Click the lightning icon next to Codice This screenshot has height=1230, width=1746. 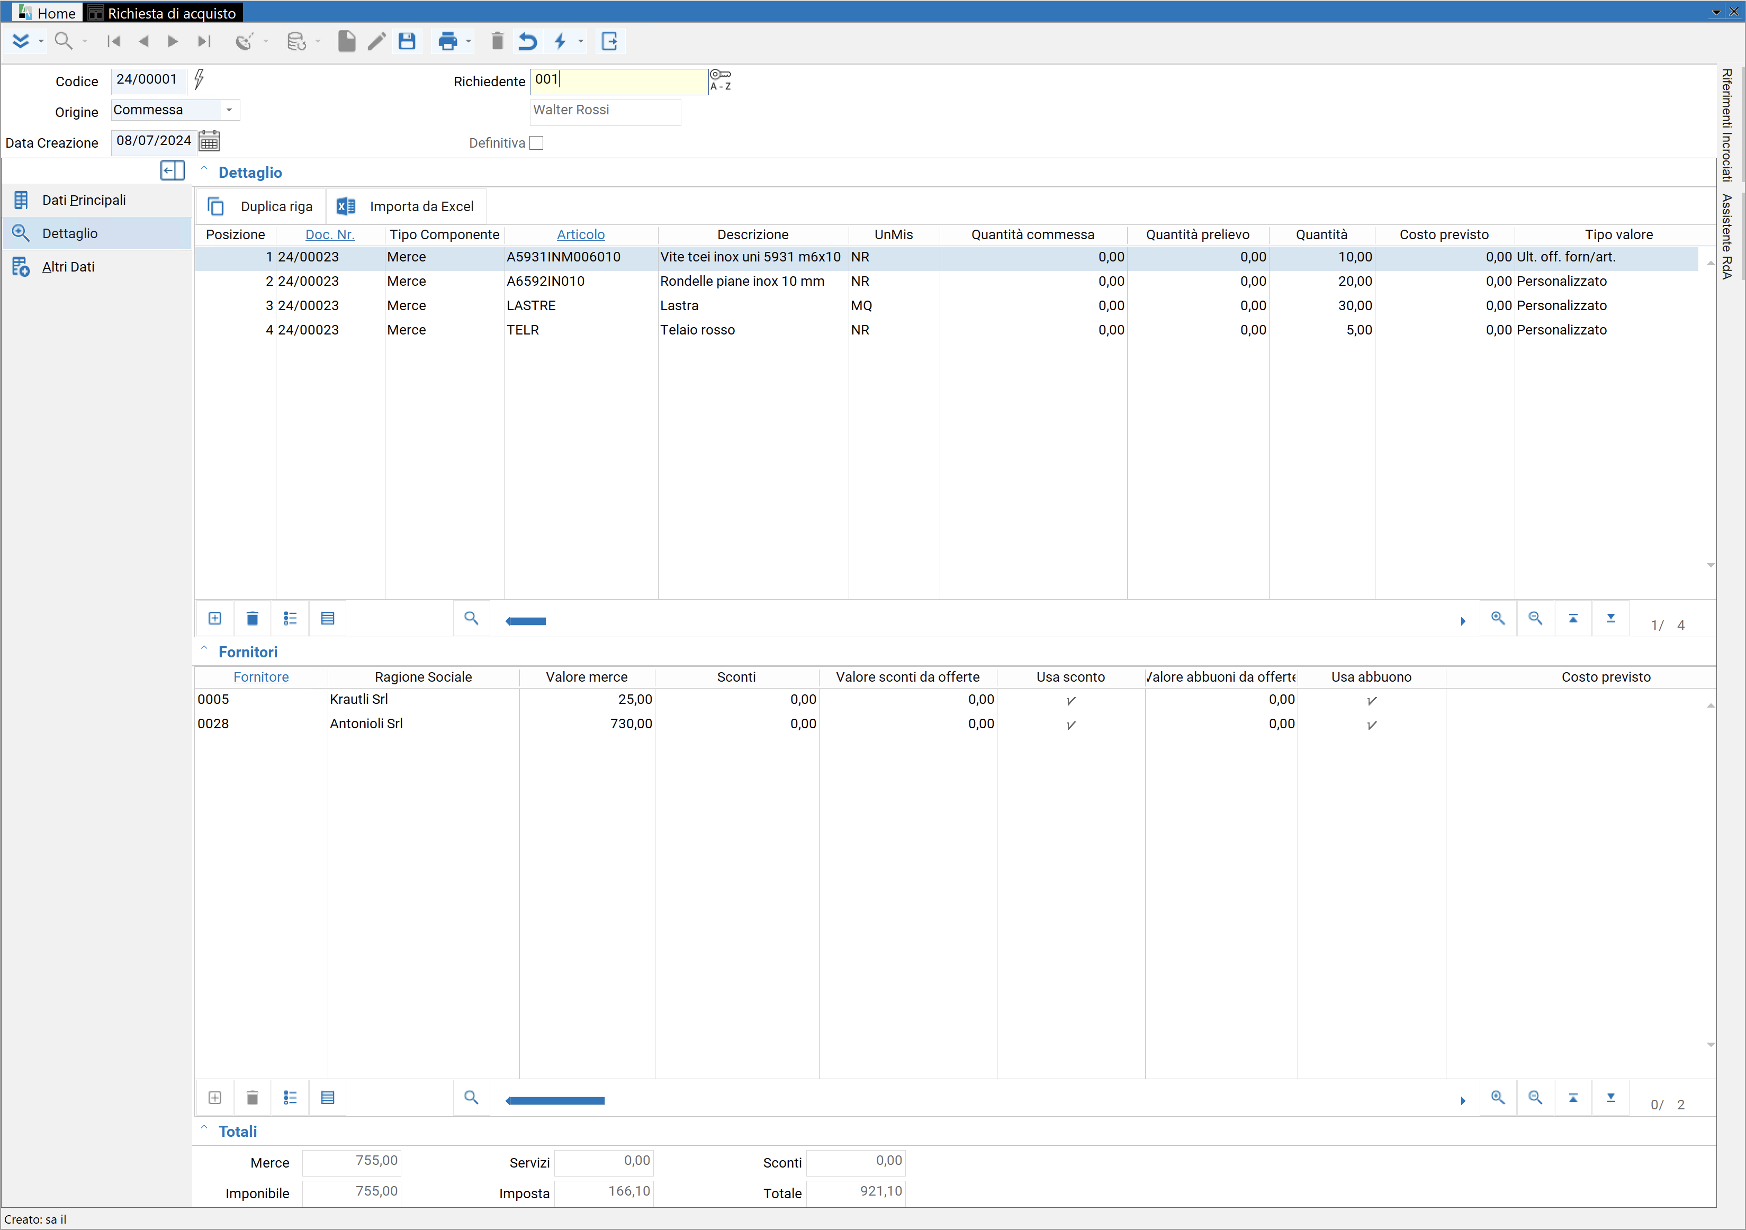pos(199,78)
